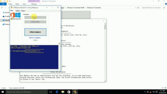The image size is (167, 94).
Task: Click the readme window scroll up arrow
Action: pyautogui.click(x=105, y=24)
